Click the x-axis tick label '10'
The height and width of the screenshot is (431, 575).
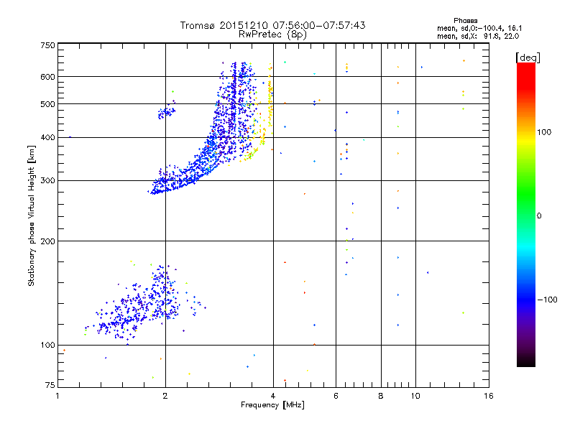(415, 396)
